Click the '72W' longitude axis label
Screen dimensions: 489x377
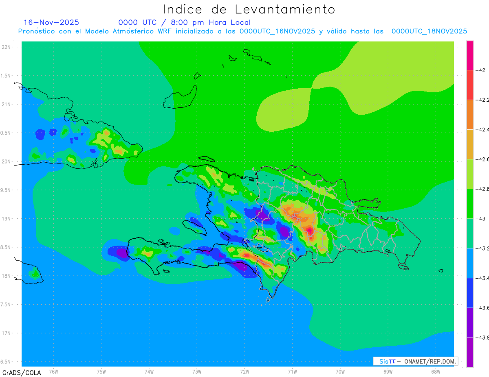[x=244, y=371]
